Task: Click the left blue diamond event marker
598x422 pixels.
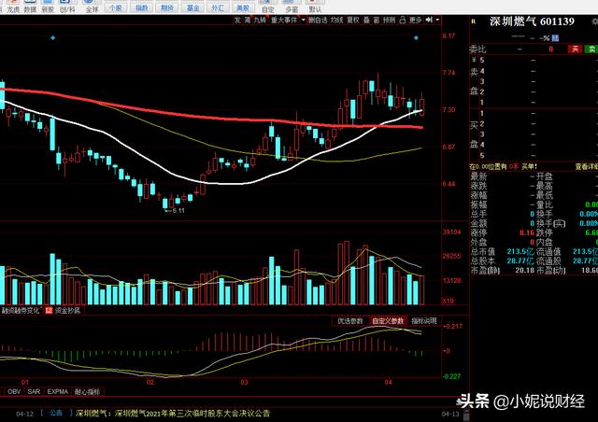Action: 53,37
